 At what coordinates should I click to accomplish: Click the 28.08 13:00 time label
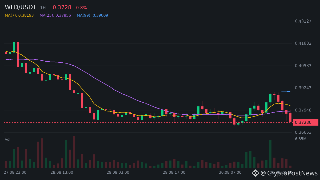pos(62,173)
